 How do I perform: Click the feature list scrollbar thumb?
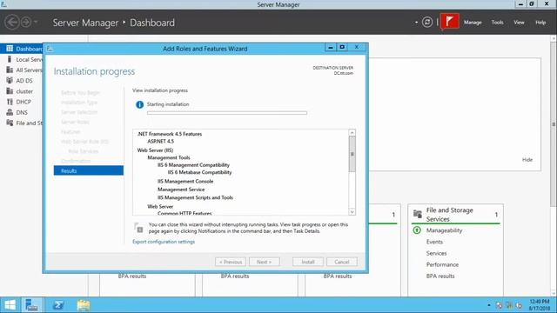(x=352, y=155)
